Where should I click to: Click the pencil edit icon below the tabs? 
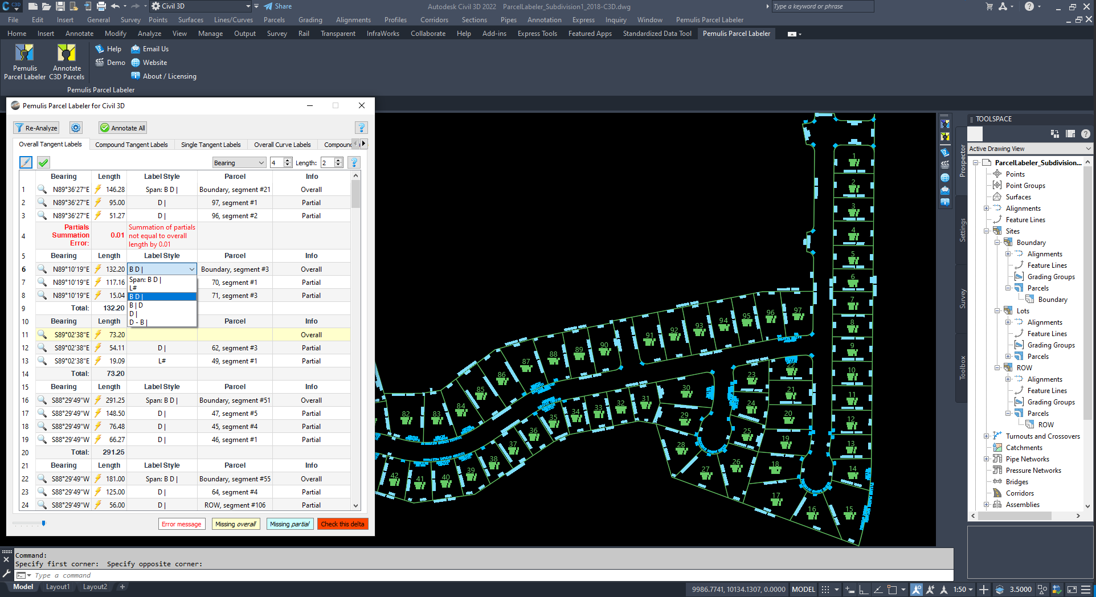[x=26, y=163]
